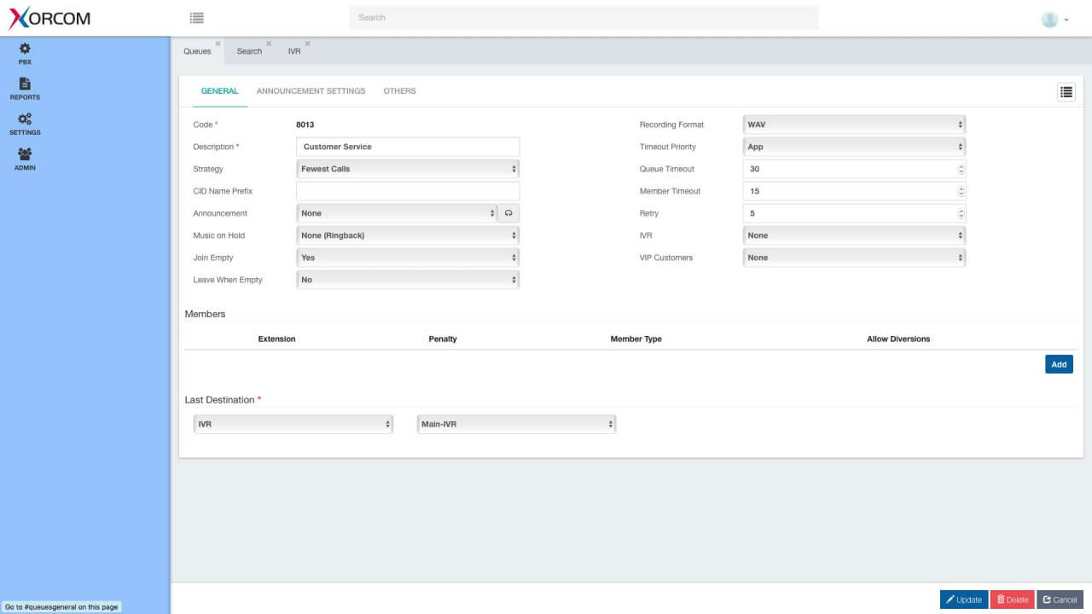Open the Settings section in the sidebar
The width and height of the screenshot is (1092, 614).
click(x=25, y=125)
